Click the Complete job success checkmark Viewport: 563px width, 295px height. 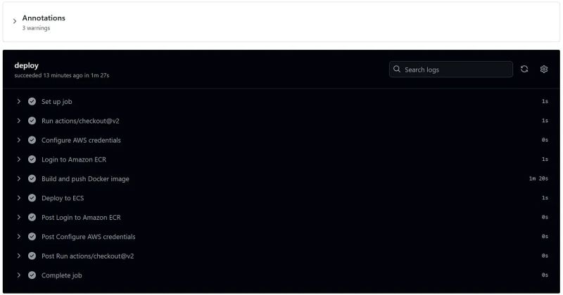pos(32,275)
